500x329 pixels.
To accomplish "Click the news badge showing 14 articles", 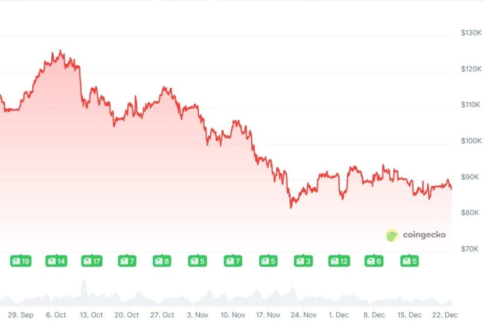I will [x=56, y=261].
